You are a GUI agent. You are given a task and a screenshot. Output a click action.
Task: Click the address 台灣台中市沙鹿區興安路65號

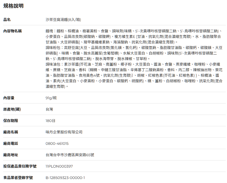pos(69,155)
